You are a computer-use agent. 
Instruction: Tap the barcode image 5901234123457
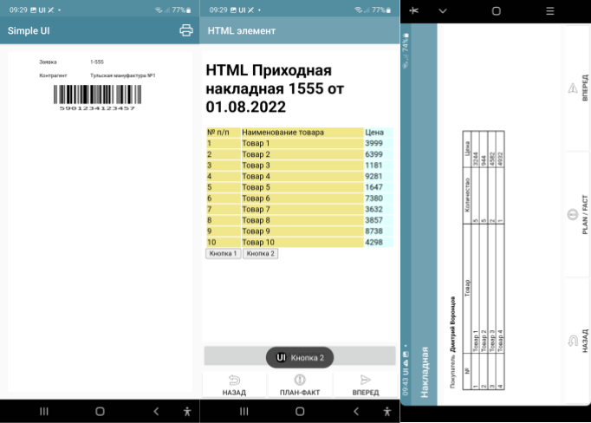pos(97,95)
